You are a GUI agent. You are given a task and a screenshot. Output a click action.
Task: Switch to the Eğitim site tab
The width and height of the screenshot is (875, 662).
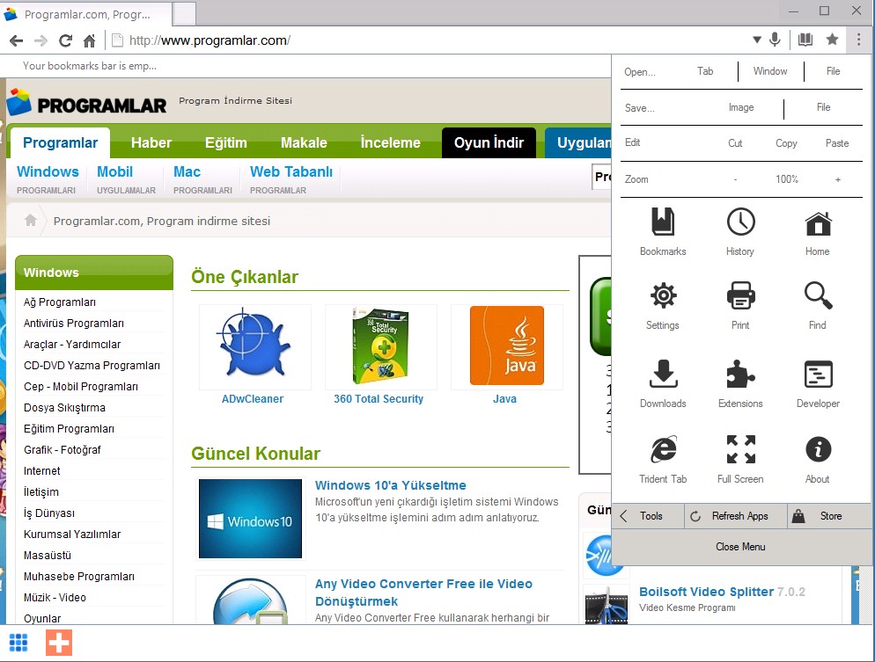(226, 142)
